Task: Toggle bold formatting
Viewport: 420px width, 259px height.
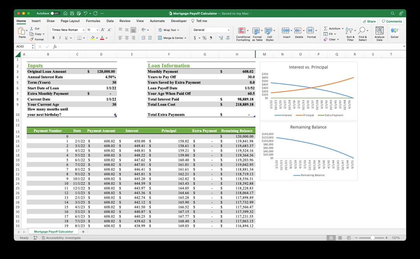Action: click(53, 38)
